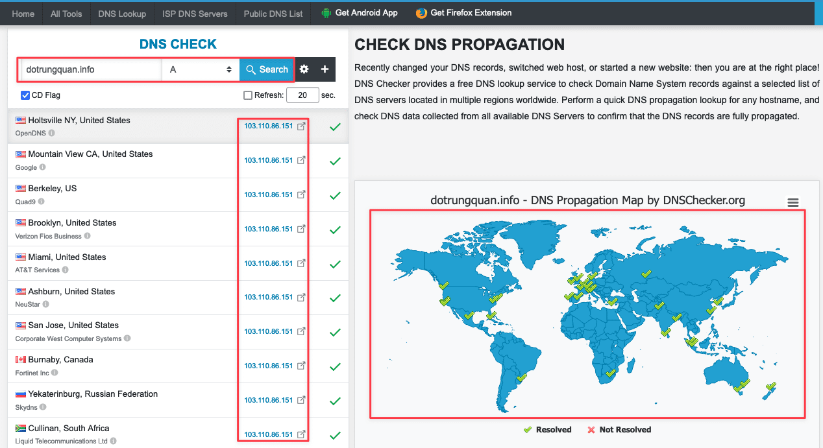Open the map hamburger menu icon
This screenshot has width=823, height=448.
point(792,202)
